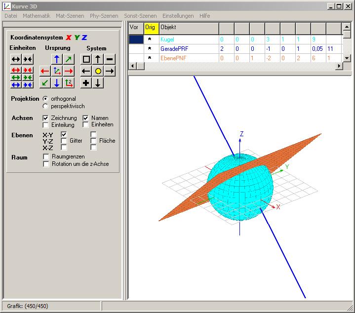355x313 pixels.
Task: Click the hollow square System button
Action: tap(86, 59)
